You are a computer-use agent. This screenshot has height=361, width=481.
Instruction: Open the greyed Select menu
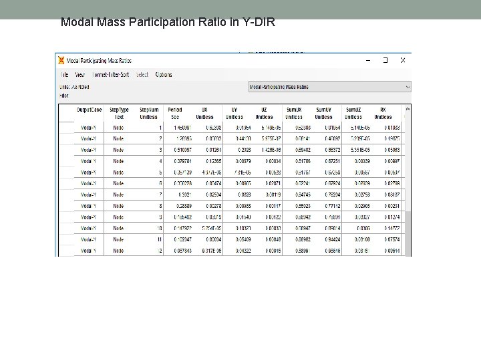pyautogui.click(x=142, y=75)
